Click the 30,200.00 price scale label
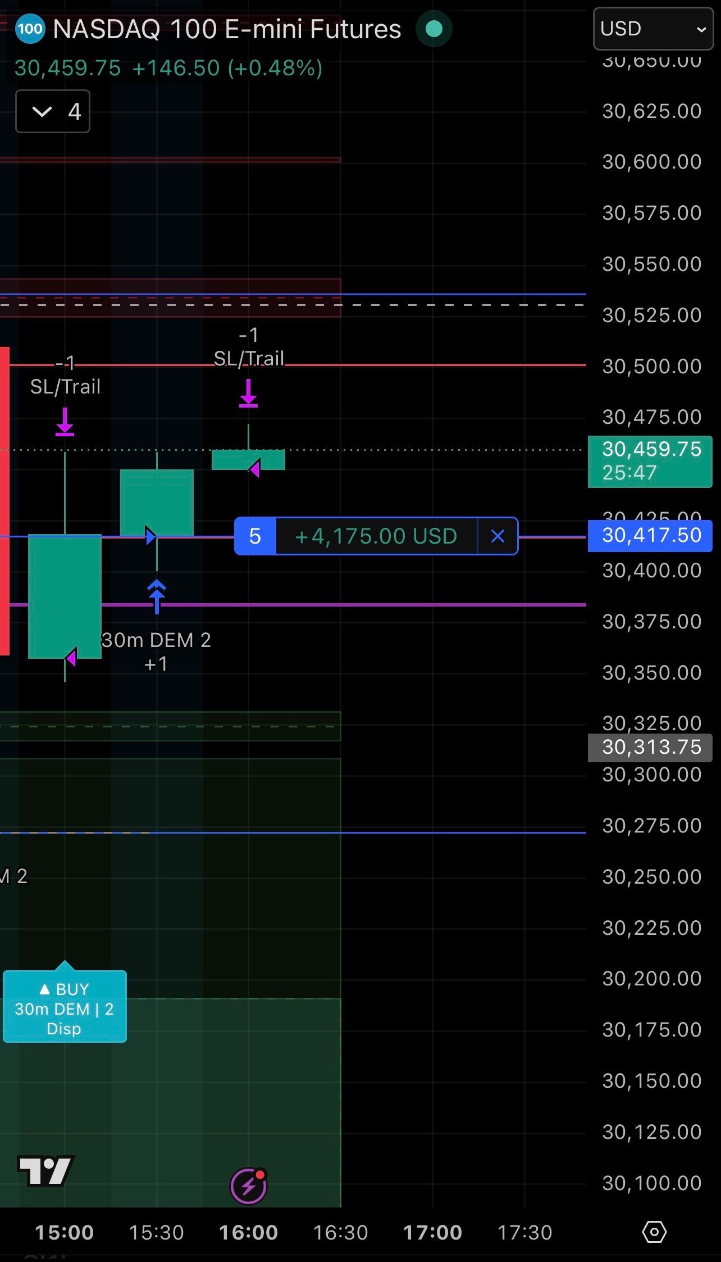This screenshot has height=1262, width=721. tap(652, 979)
